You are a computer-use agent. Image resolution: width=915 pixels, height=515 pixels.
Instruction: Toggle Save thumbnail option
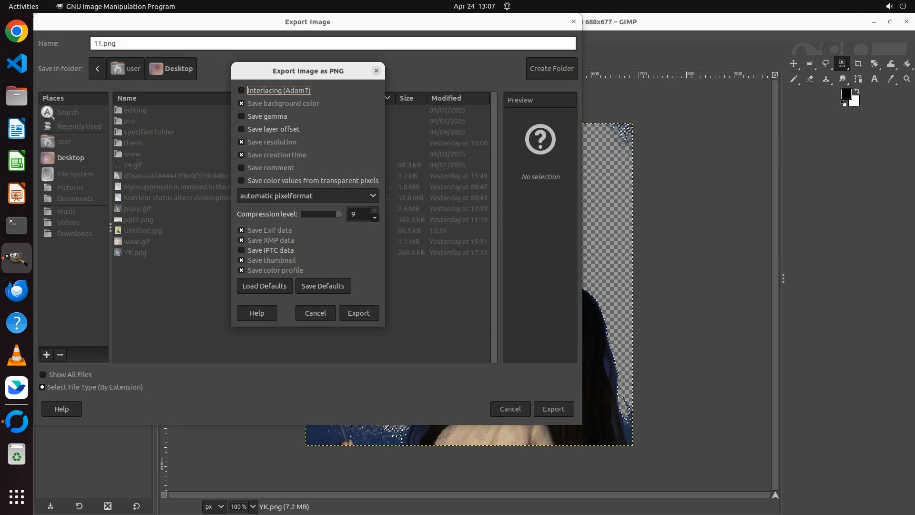point(242,260)
